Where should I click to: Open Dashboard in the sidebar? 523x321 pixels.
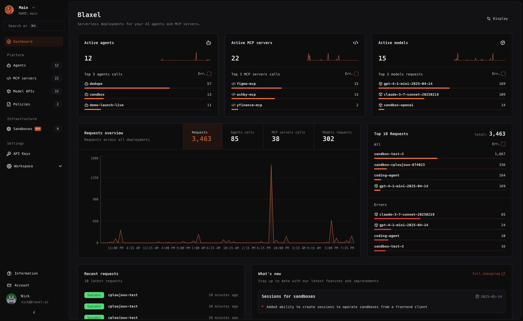(x=34, y=42)
